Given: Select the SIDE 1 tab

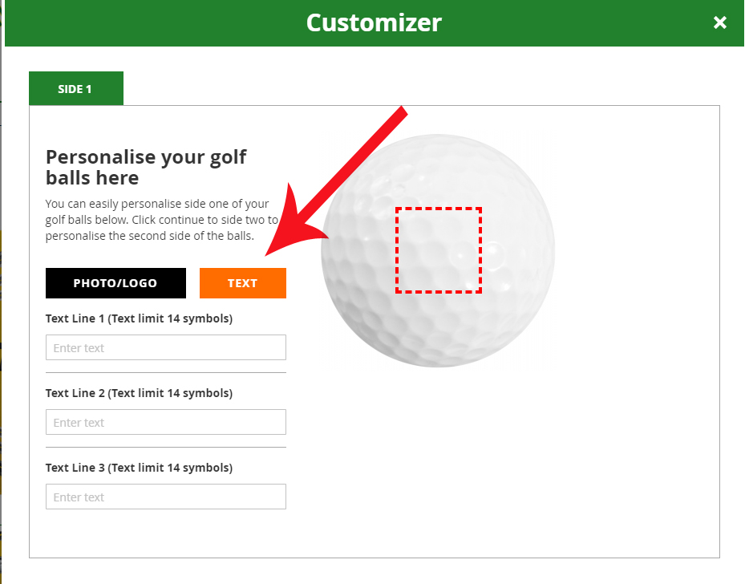Looking at the screenshot, I should tap(75, 89).
